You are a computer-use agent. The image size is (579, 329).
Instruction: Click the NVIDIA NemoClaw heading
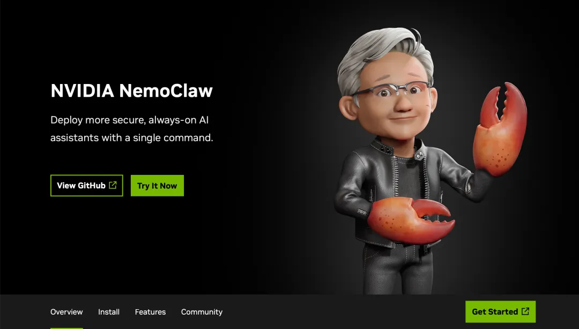pyautogui.click(x=131, y=90)
